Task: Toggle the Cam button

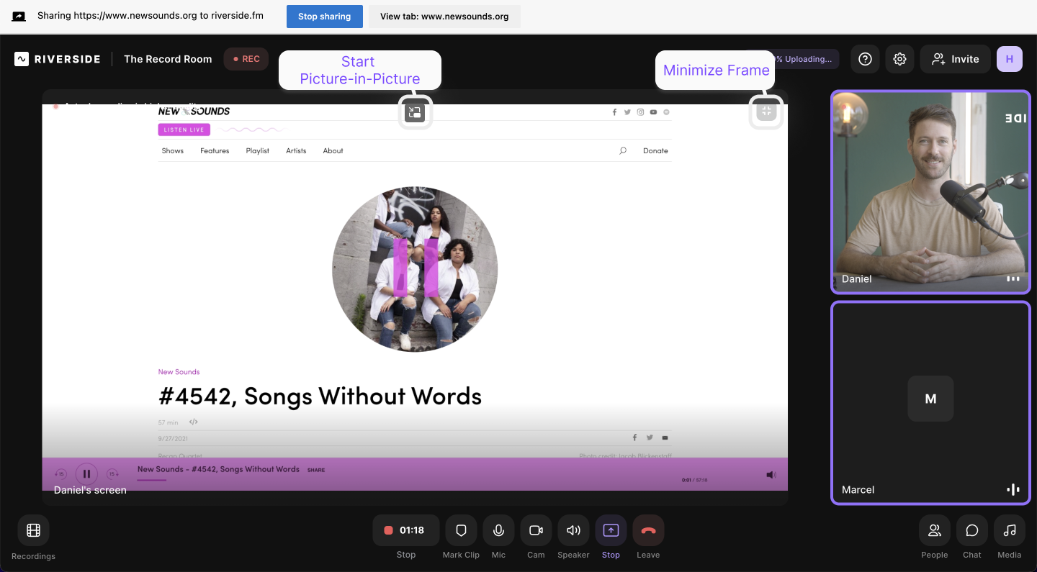Action: (536, 530)
